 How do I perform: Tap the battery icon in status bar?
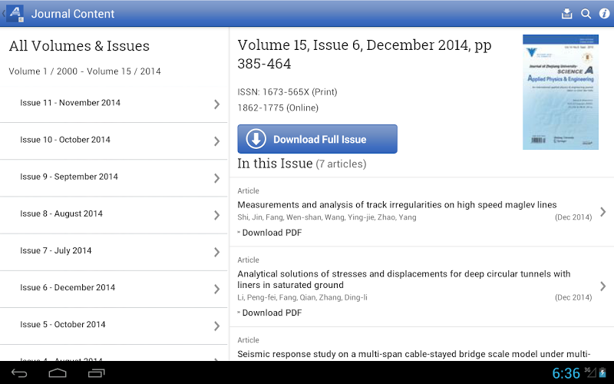click(603, 373)
